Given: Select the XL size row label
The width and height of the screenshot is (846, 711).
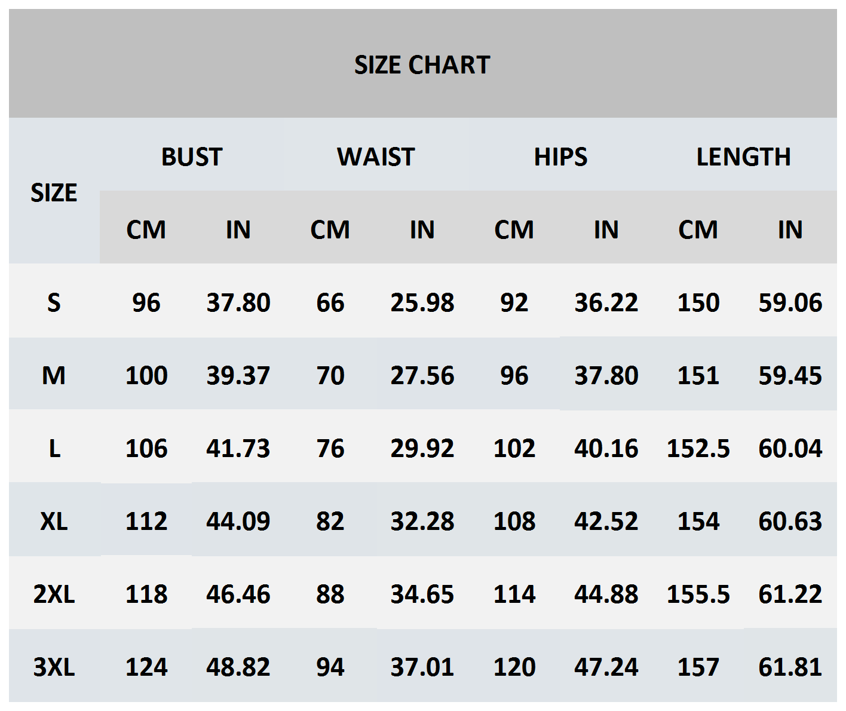Looking at the screenshot, I should 54,521.
